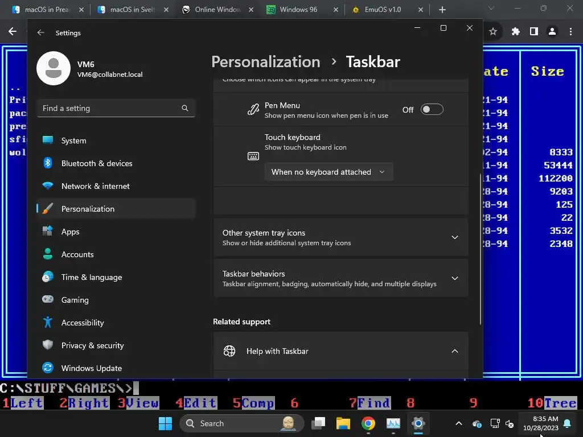Toggle the browser side panel icon

click(534, 32)
